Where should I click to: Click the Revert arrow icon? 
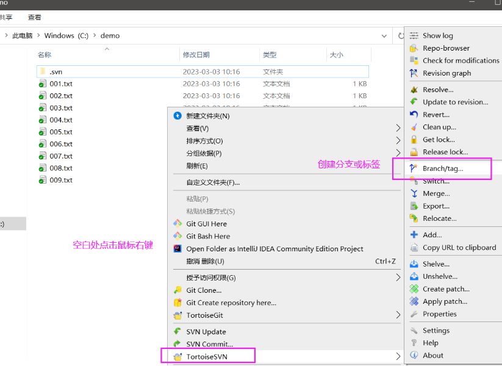click(414, 114)
